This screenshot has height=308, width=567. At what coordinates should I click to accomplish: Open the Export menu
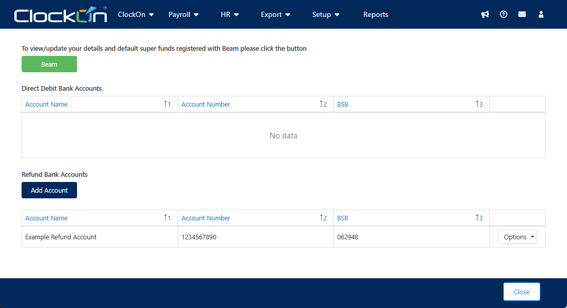[x=275, y=14]
